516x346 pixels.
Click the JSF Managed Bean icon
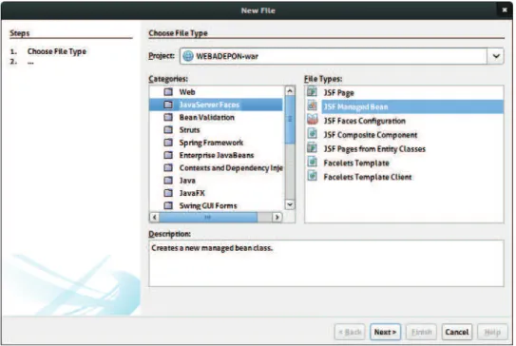tap(312, 106)
